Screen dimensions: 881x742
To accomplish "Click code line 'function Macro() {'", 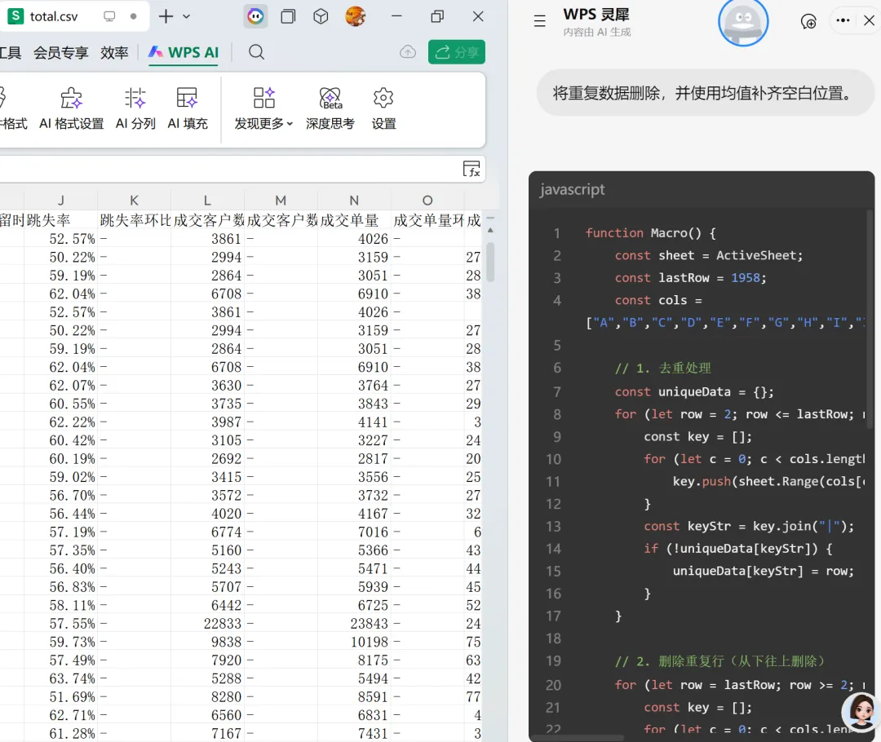I will [650, 233].
